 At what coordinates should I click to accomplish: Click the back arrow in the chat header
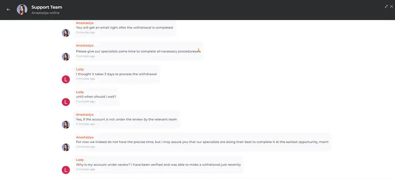(8, 9)
